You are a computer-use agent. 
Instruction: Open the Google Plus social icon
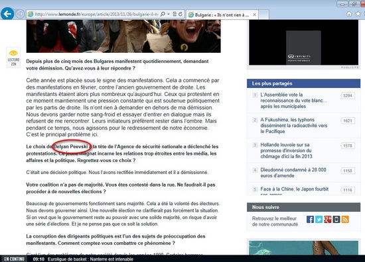(327, 219)
